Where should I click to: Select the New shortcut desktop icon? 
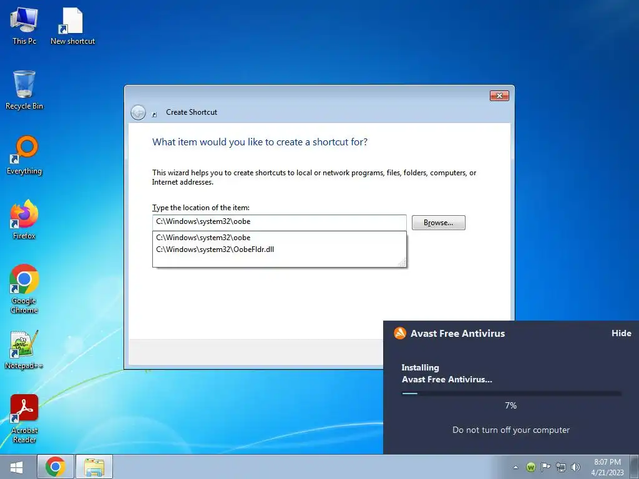(72, 26)
